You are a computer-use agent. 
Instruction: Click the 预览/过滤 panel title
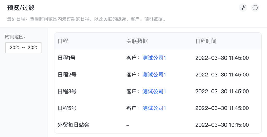coord(21,8)
